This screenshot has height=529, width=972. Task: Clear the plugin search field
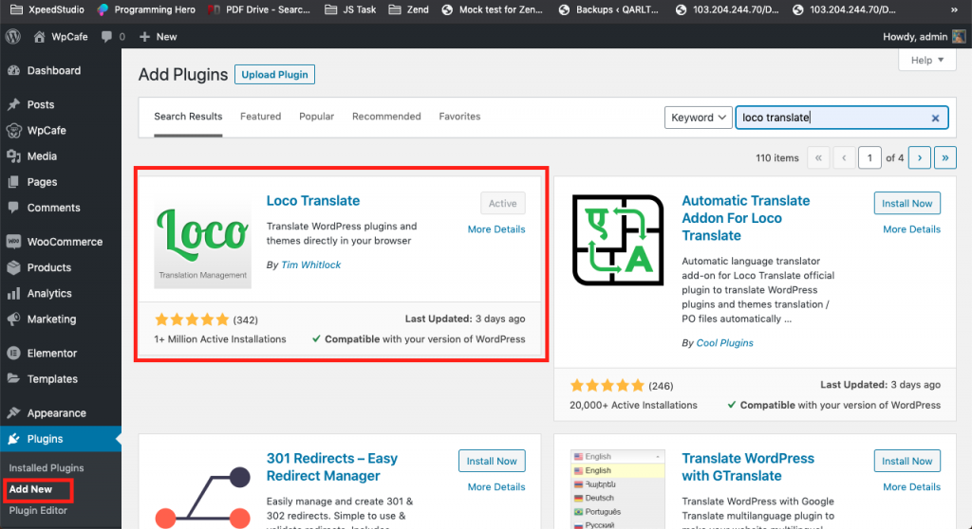pyautogui.click(x=935, y=118)
